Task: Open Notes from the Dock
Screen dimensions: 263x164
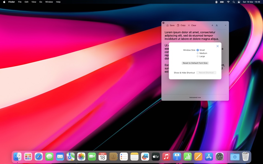Action: click(x=135, y=157)
